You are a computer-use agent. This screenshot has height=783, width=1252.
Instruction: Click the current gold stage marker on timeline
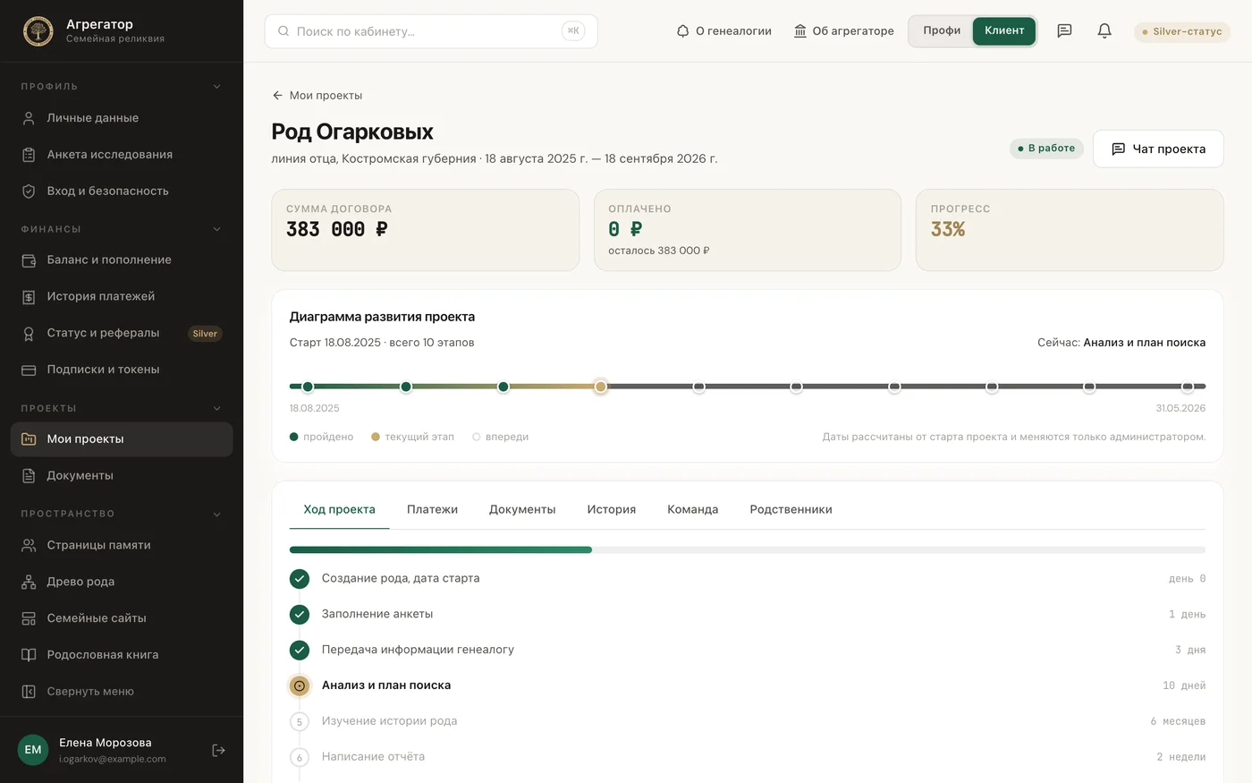[x=601, y=387]
